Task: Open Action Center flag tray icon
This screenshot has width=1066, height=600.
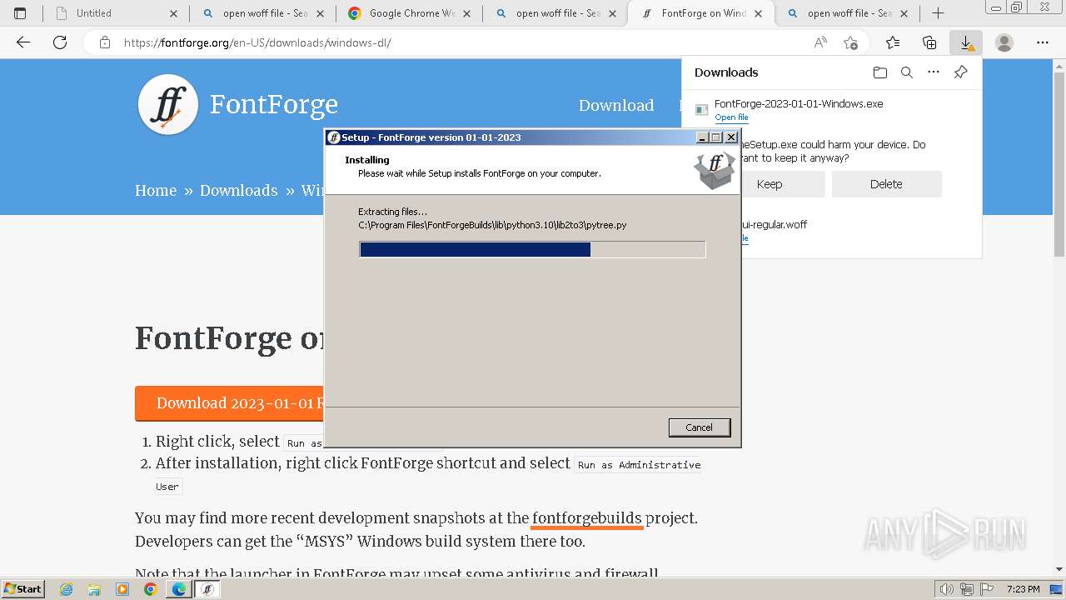Action: coord(987,589)
